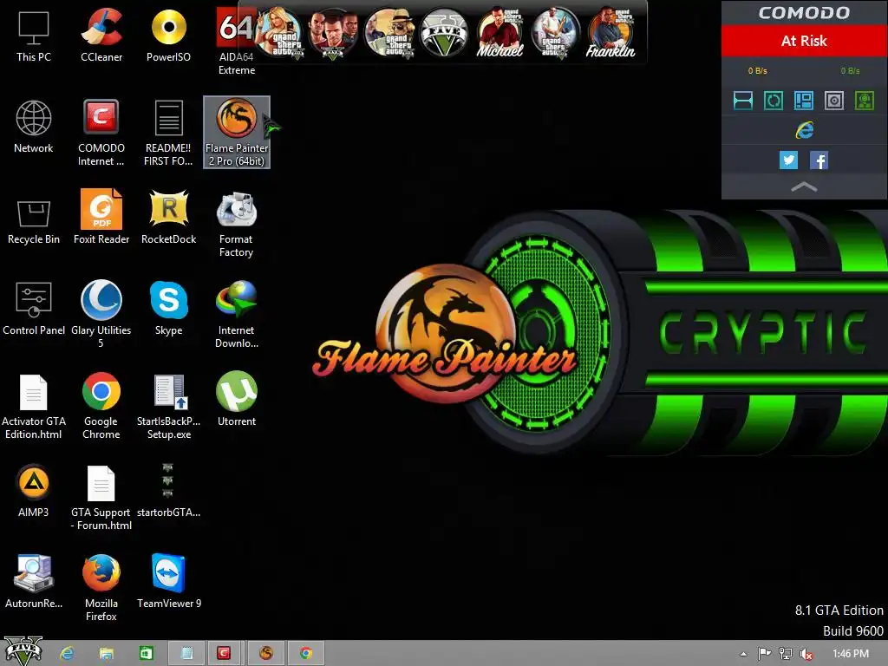
Task: Click the muted volume tray icon
Action: tap(806, 654)
